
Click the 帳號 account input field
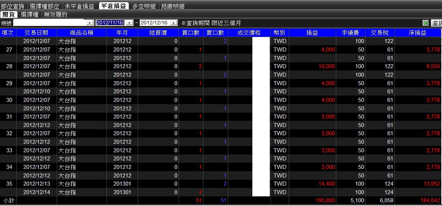[x=50, y=23]
